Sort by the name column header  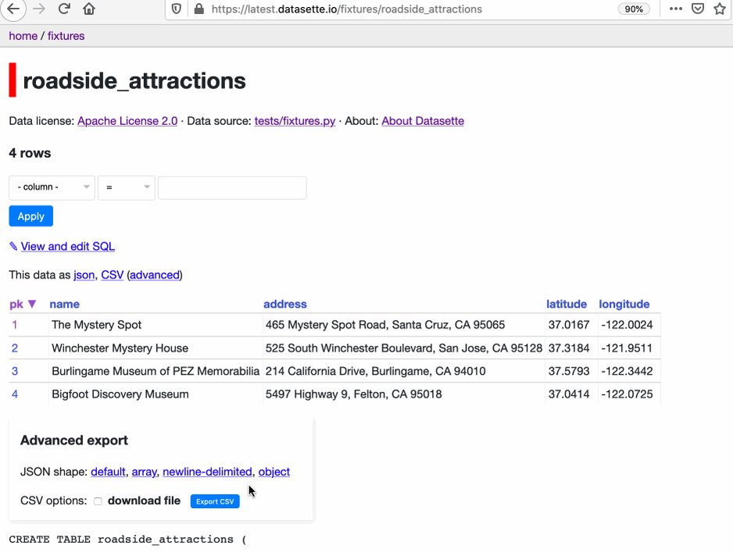(65, 304)
